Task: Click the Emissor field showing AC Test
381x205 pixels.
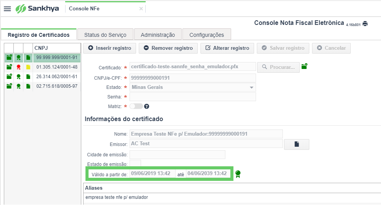Action: click(206, 144)
